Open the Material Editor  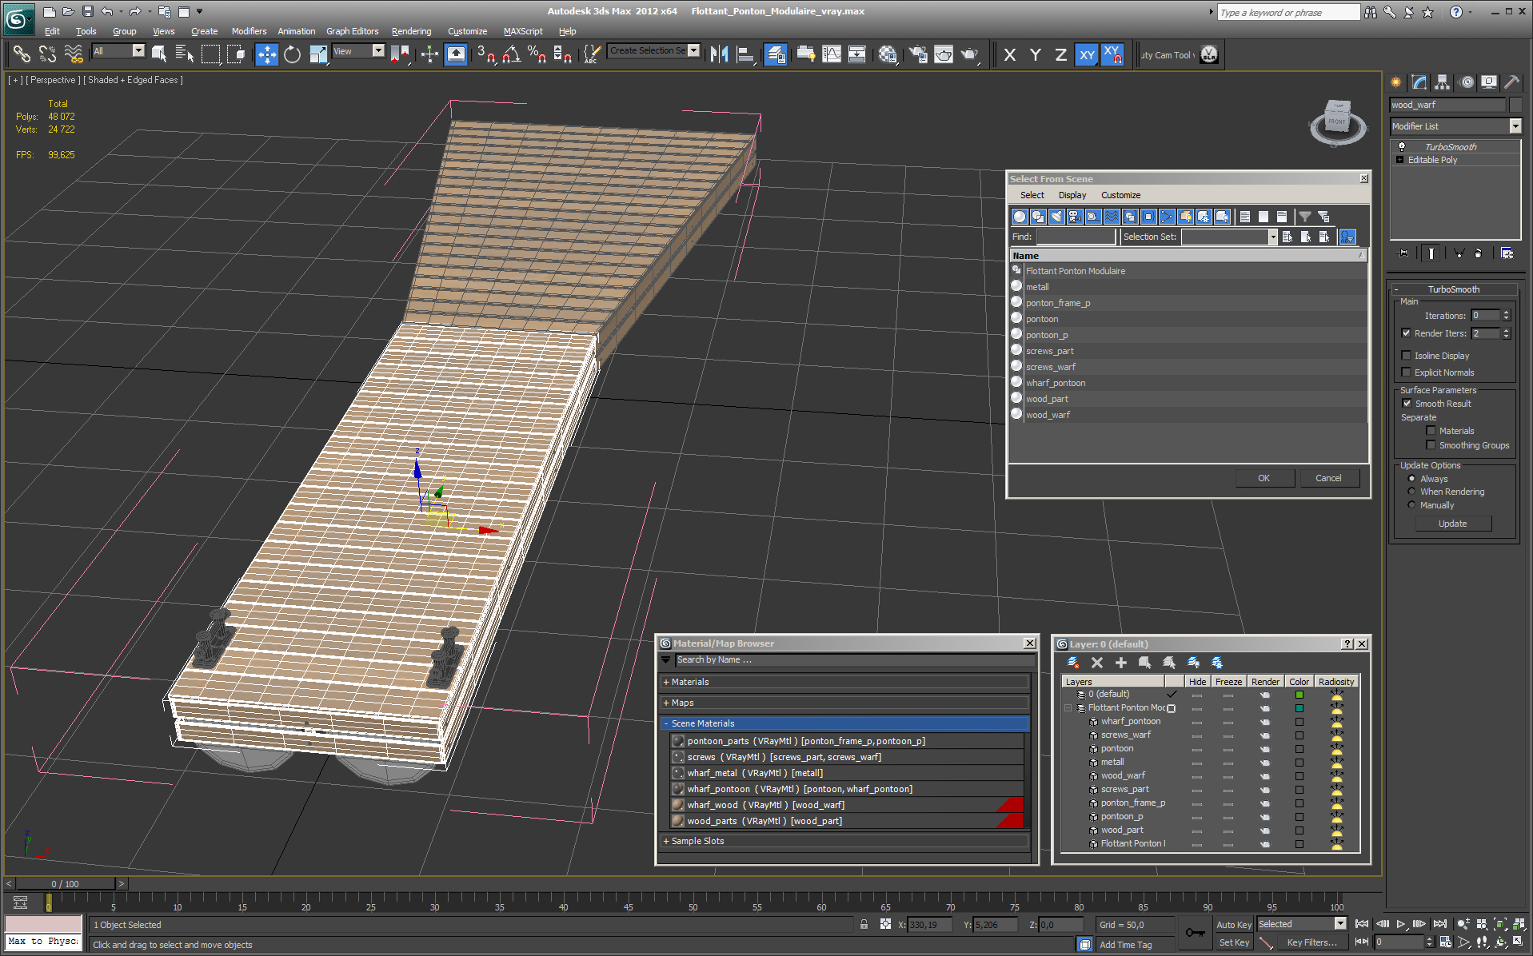(x=888, y=54)
